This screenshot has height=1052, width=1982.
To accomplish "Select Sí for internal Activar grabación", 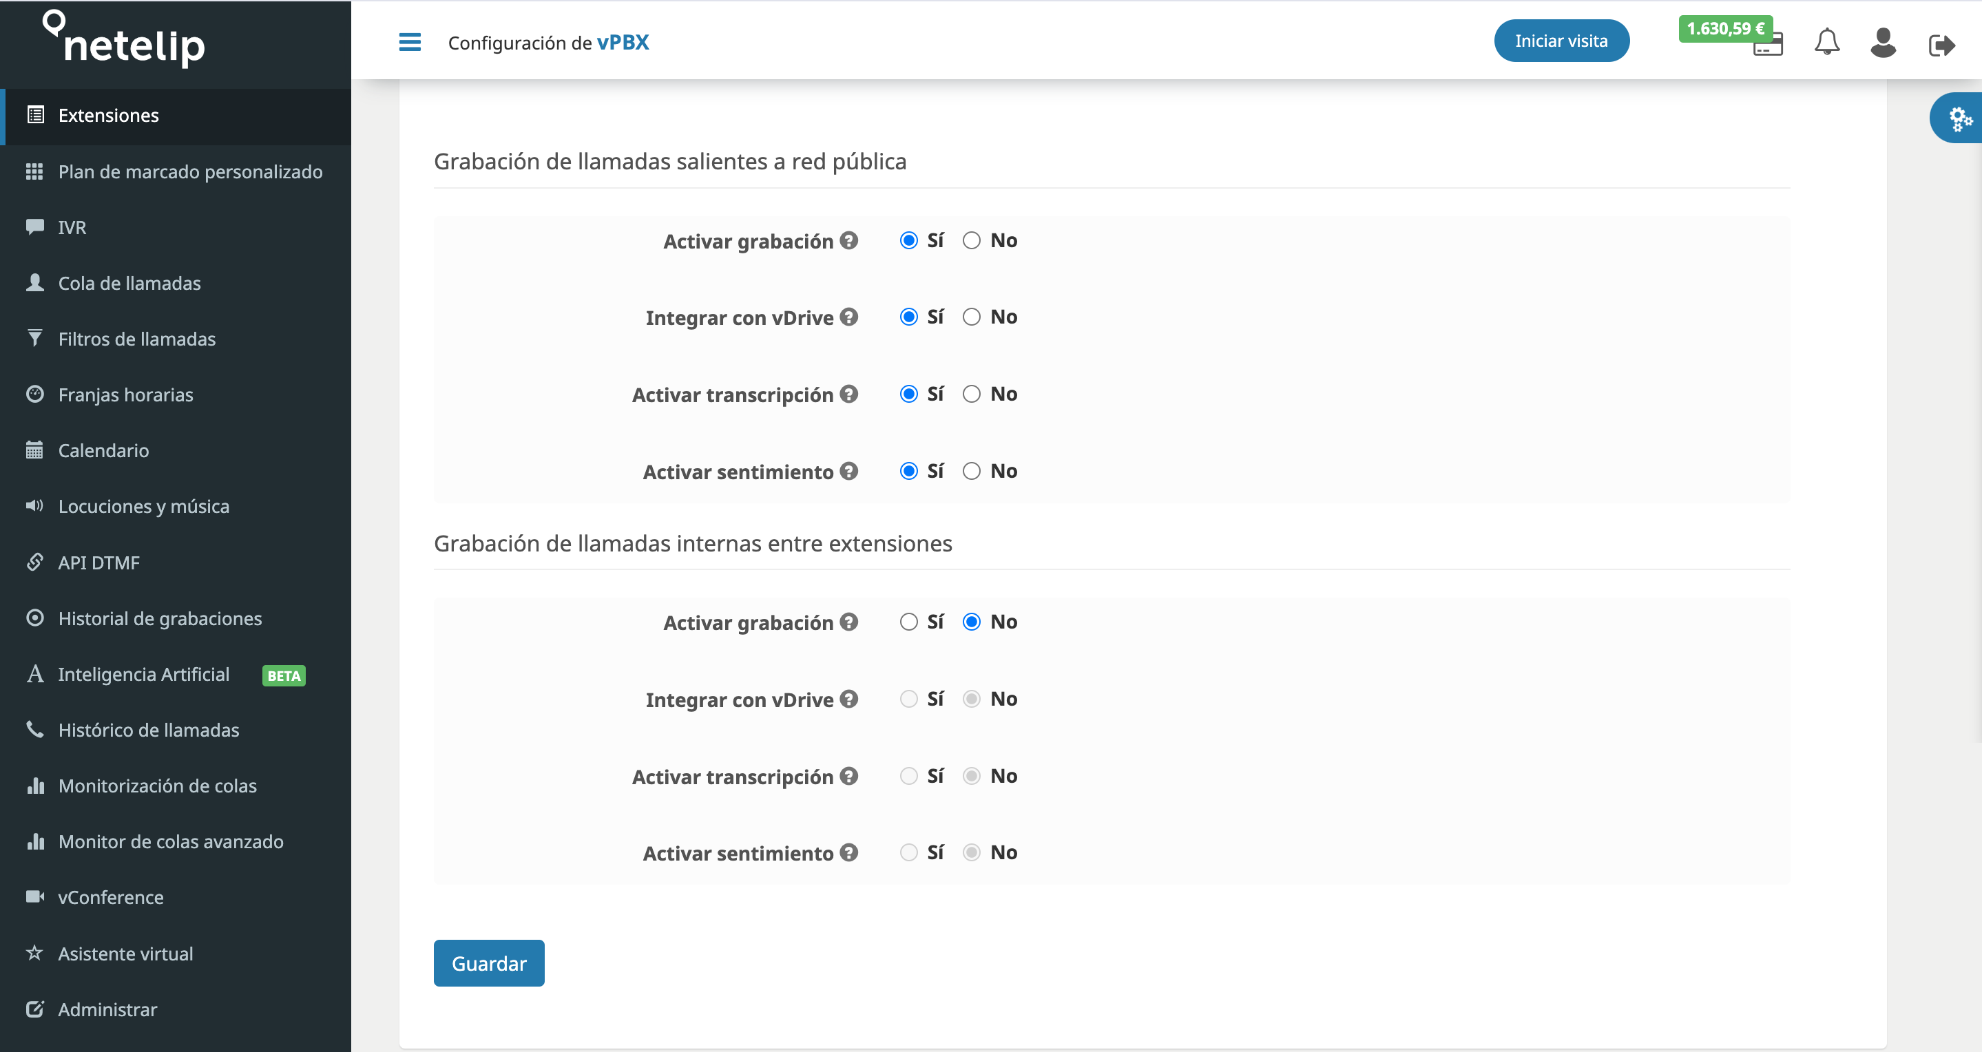I will pyautogui.click(x=908, y=622).
